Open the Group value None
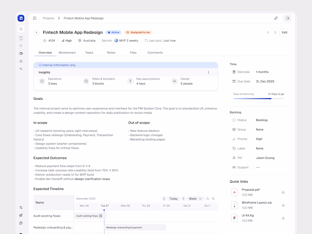Screen dimensions: 312x234 click(x=259, y=129)
